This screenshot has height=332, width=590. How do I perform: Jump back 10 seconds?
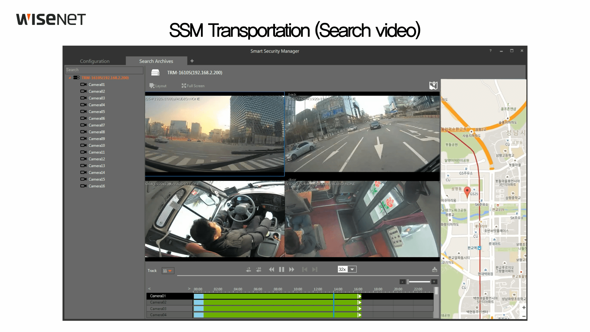[x=259, y=270]
